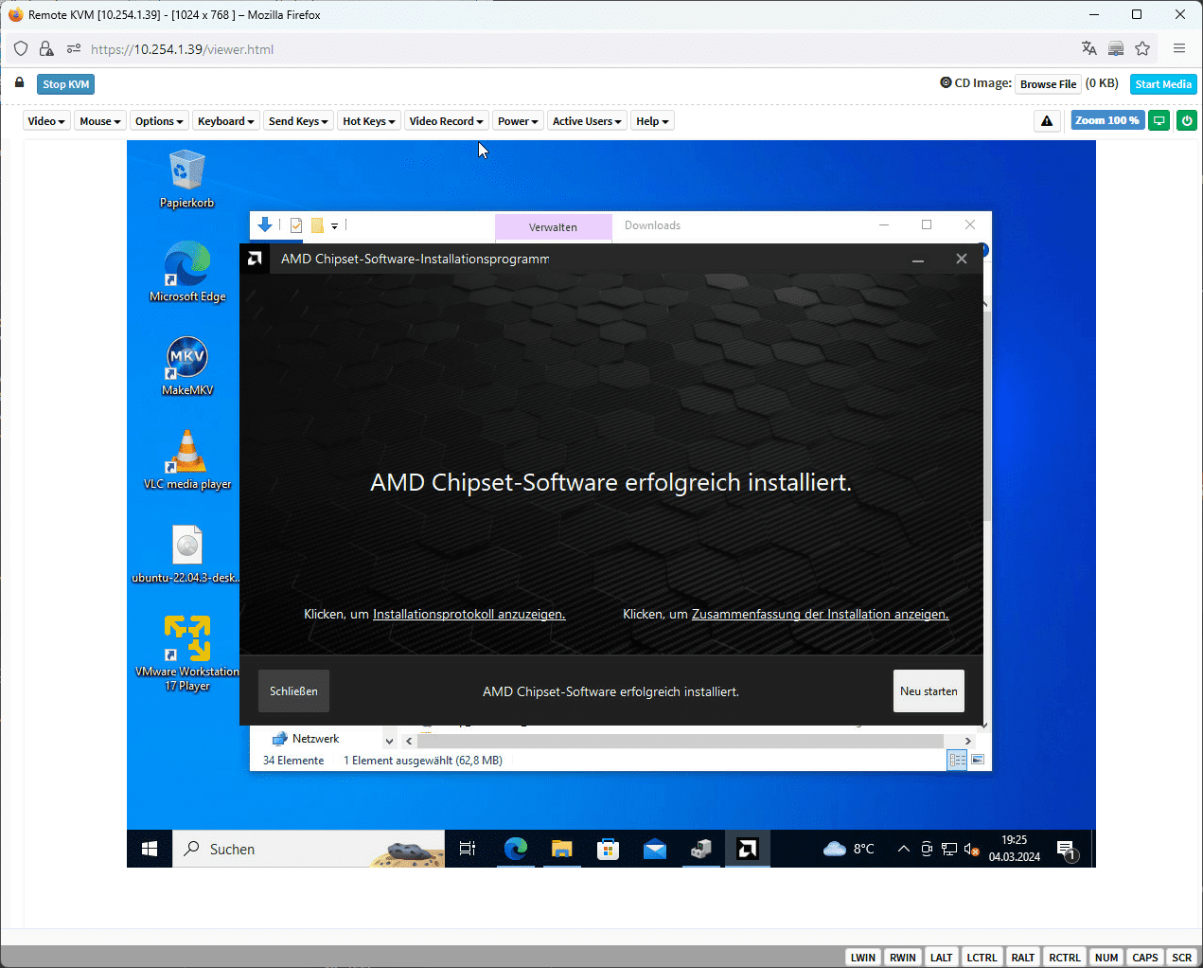Open the Mouse dropdown menu
1203x968 pixels.
pos(100,120)
